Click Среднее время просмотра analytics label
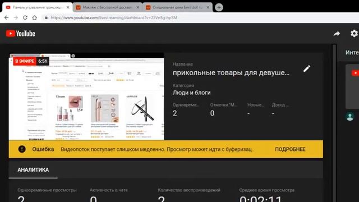 (267, 190)
